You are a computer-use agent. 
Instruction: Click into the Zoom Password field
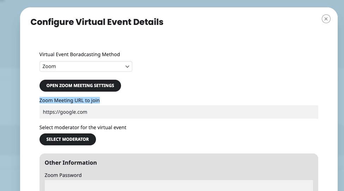click(179, 185)
